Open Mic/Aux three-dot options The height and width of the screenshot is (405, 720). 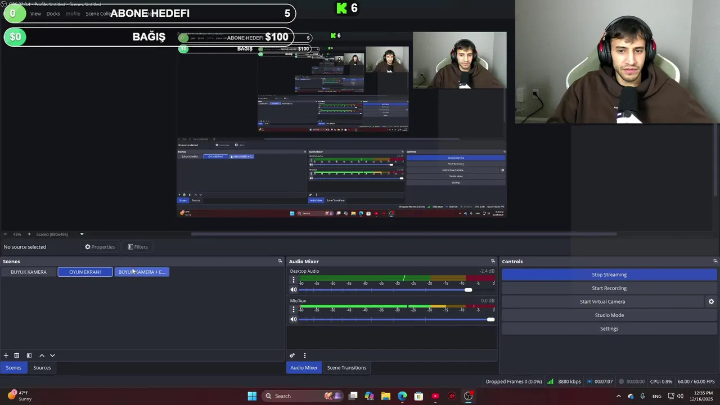293,309
